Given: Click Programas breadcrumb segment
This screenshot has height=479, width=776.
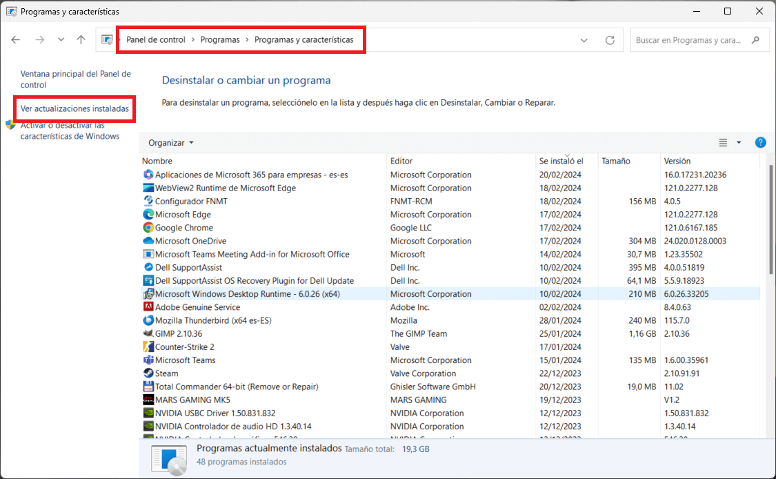Looking at the screenshot, I should tap(220, 39).
